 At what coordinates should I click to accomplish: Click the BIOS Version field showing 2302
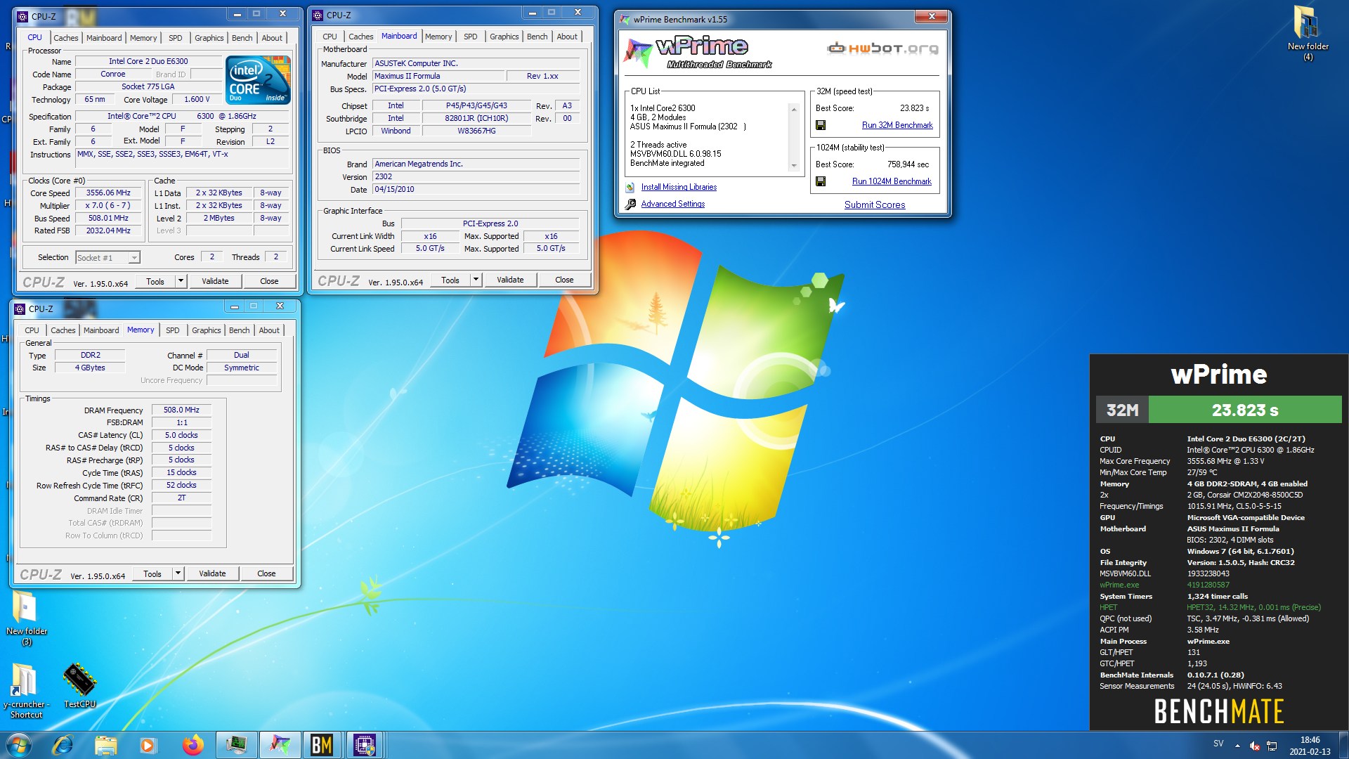(476, 176)
